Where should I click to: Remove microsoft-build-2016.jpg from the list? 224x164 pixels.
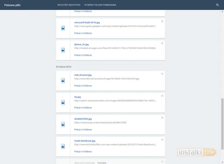point(162,21)
